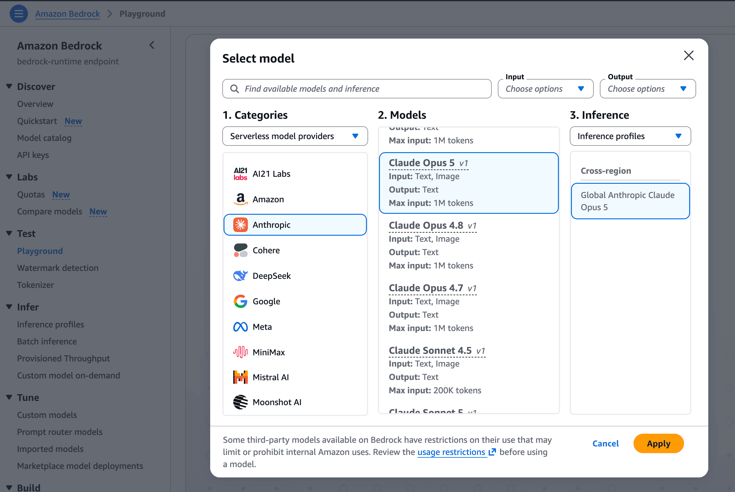Click the AI21 Labs logo icon
Image resolution: width=735 pixels, height=492 pixels.
[241, 174]
